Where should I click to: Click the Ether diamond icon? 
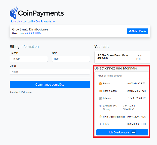[x=100, y=124]
